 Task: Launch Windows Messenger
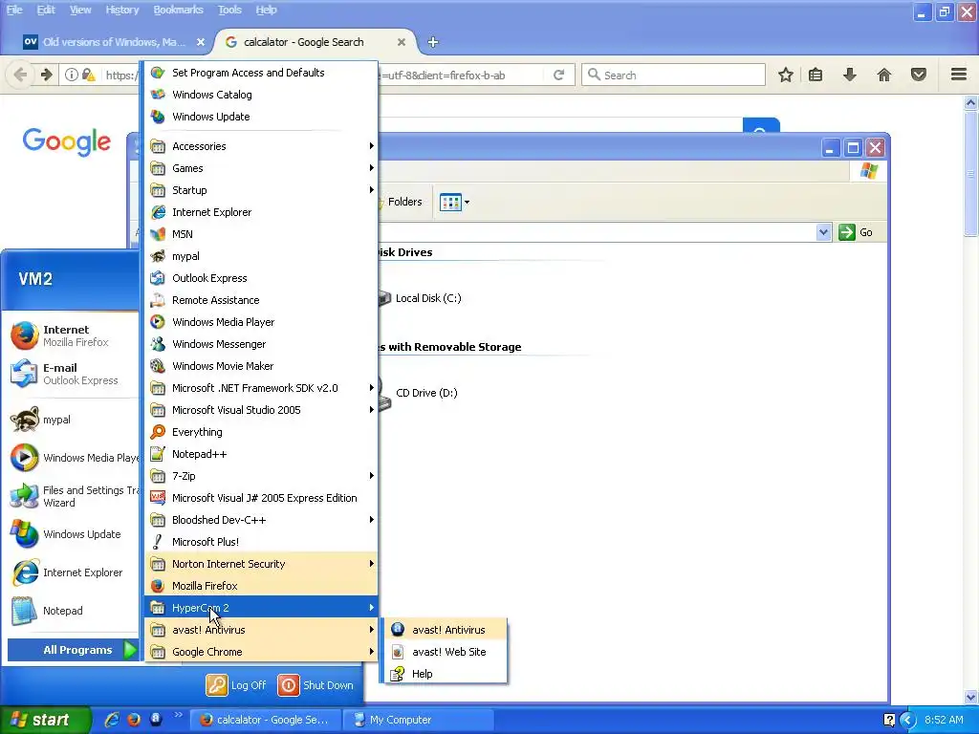tap(261, 344)
